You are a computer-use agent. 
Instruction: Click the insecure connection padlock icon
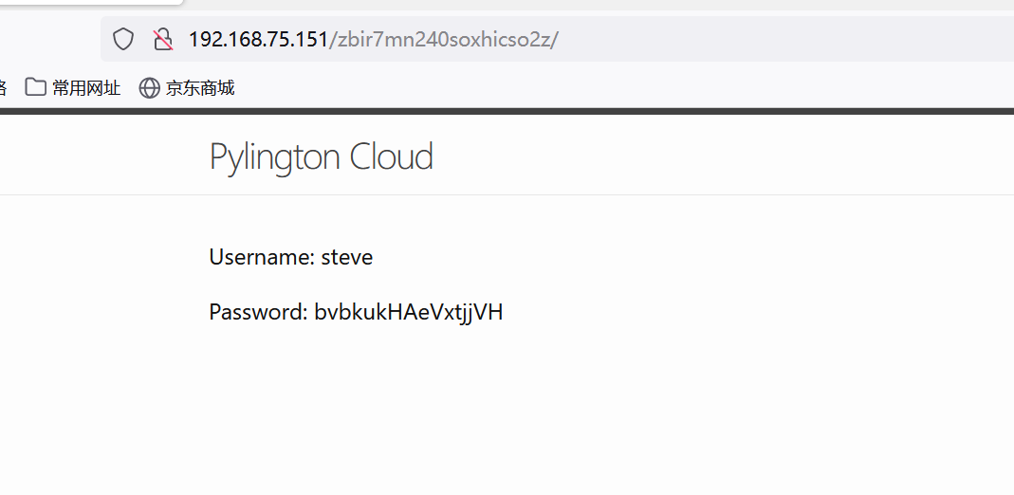pos(163,39)
